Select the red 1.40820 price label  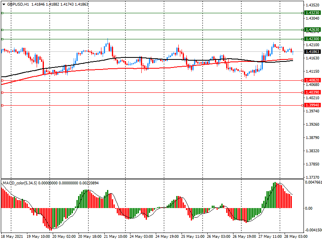coord(312,80)
